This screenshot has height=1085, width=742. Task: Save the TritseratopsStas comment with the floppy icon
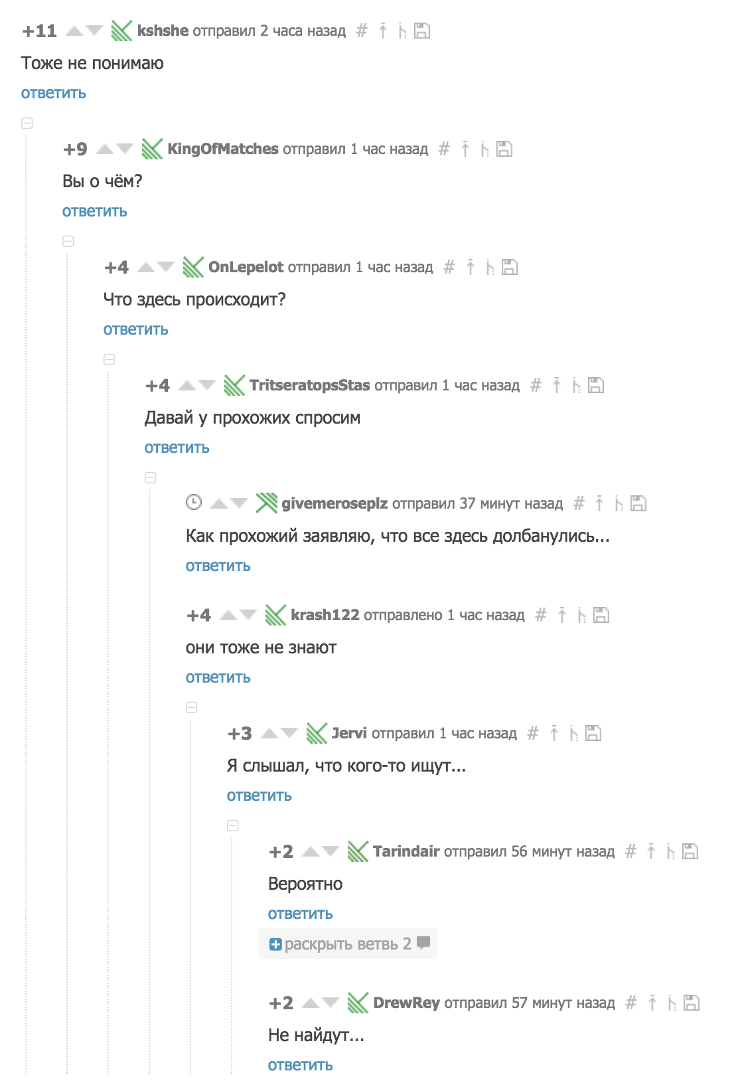pyautogui.click(x=596, y=385)
